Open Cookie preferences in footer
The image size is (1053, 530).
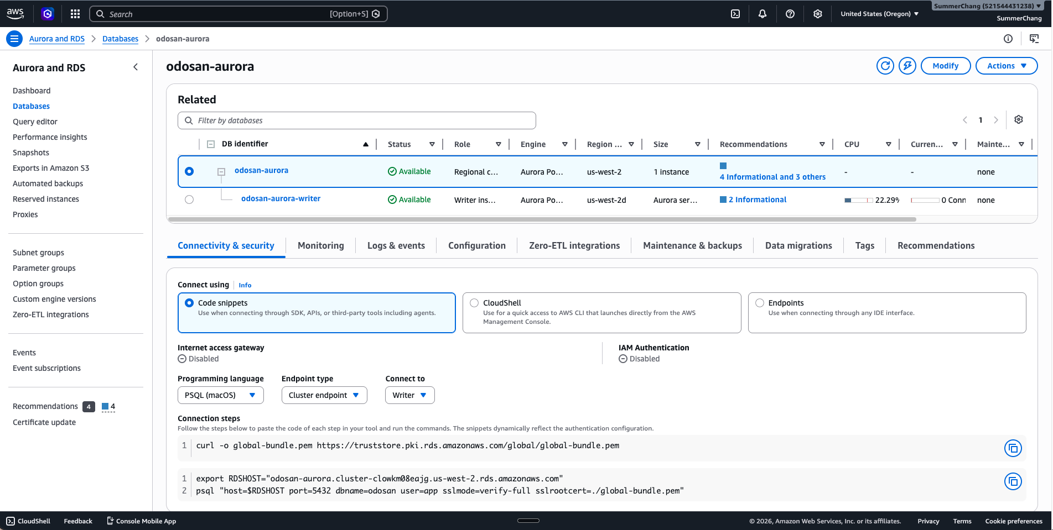click(1014, 521)
